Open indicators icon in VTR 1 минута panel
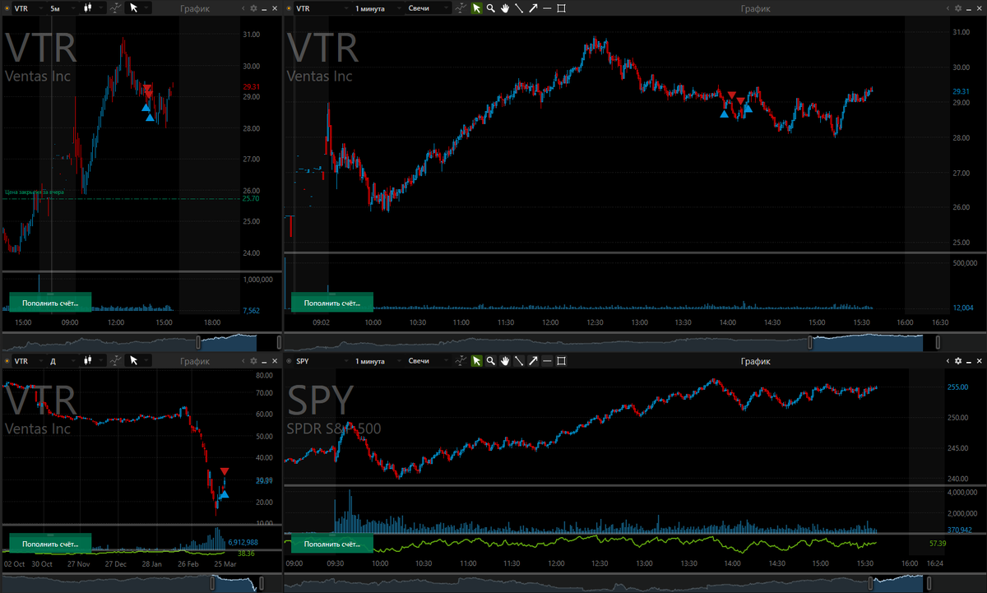 [x=461, y=8]
